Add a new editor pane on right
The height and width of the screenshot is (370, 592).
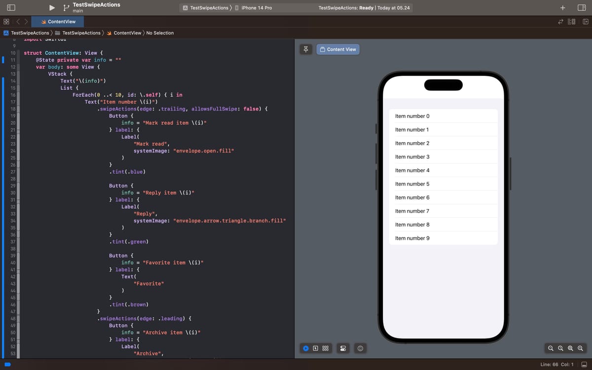pyautogui.click(x=586, y=22)
